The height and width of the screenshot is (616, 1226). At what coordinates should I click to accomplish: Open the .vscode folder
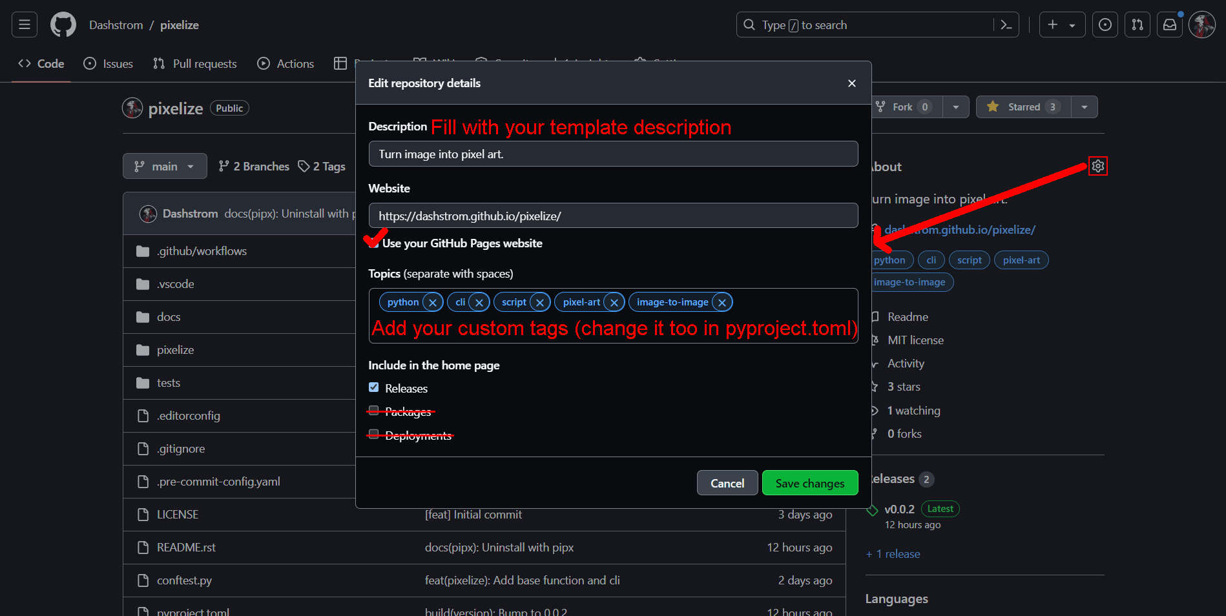[175, 284]
